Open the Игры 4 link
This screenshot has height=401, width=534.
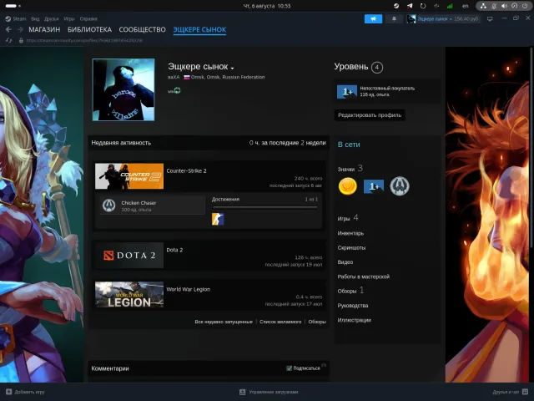tap(348, 218)
